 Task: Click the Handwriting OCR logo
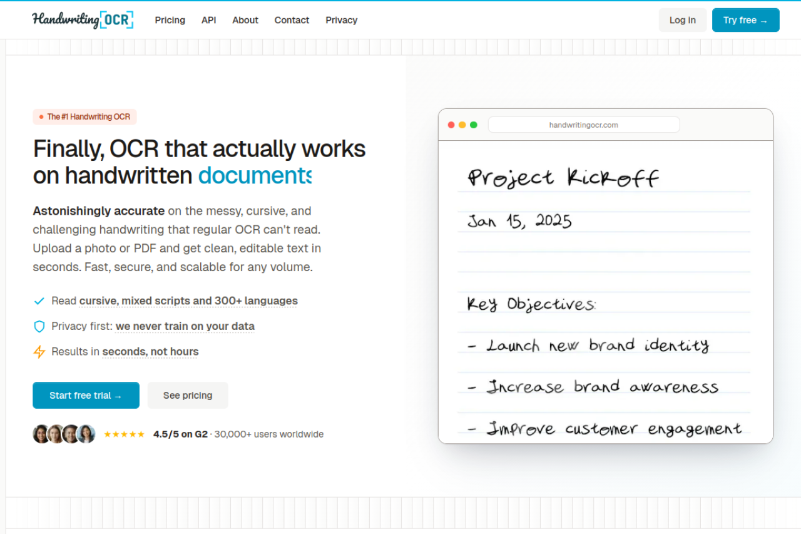tap(83, 20)
